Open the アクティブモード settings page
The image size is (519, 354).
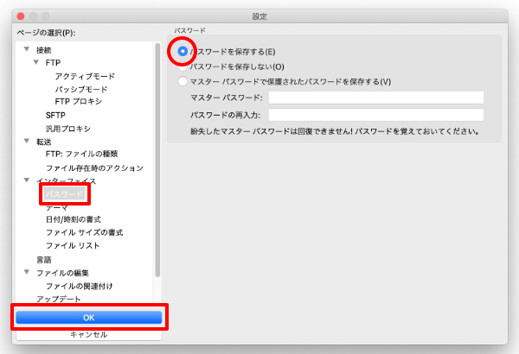click(x=85, y=76)
